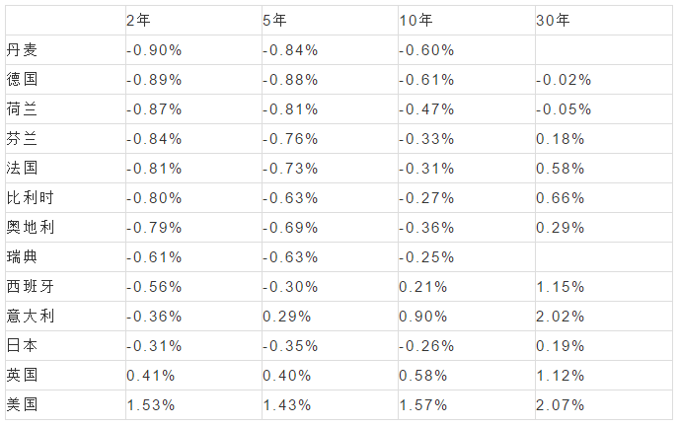The image size is (679, 426).
Task: Select the 芬兰 30年 value 0.18%
Action: coord(560,139)
